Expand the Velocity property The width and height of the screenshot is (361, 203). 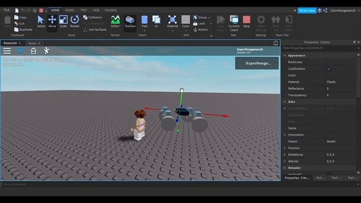285,161
